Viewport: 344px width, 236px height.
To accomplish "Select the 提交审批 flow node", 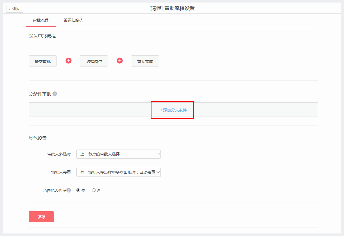I will tap(43, 61).
